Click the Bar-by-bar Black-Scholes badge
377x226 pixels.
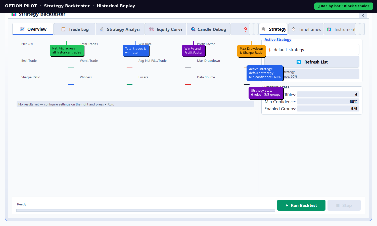(344, 6)
